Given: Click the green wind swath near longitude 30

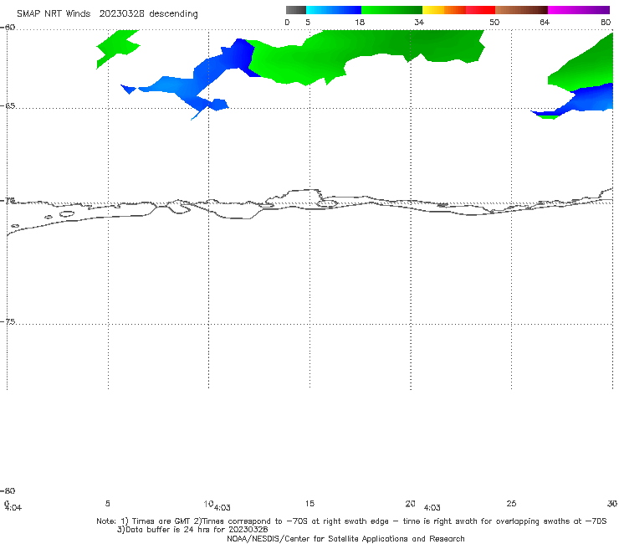Looking at the screenshot, I should (x=586, y=67).
